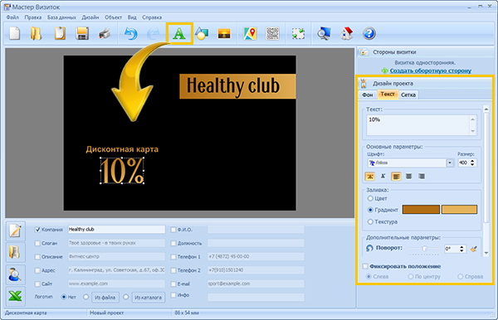Open the QR code tool
498x320 pixels.
coord(272,33)
